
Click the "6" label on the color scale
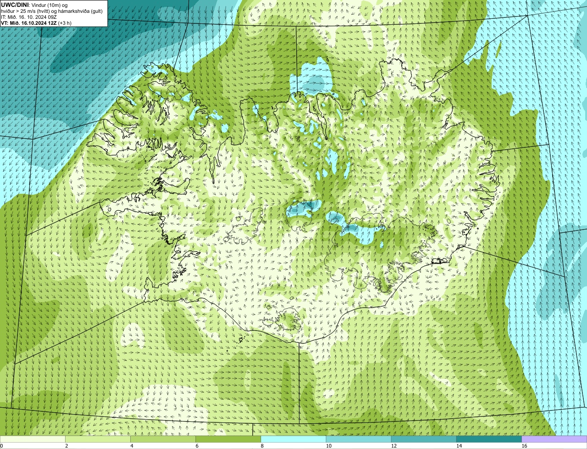197,446
